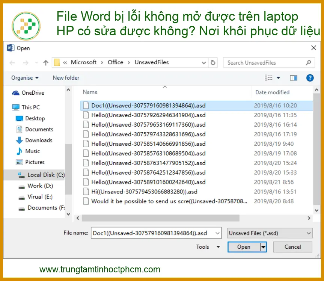Open the Tools dropdown menu
The image size is (324, 281).
pyautogui.click(x=208, y=247)
